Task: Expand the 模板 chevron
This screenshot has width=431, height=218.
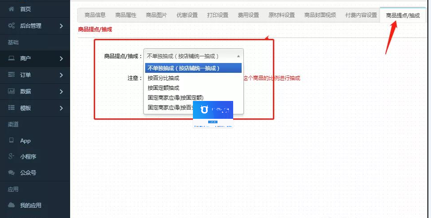Action: [x=61, y=108]
